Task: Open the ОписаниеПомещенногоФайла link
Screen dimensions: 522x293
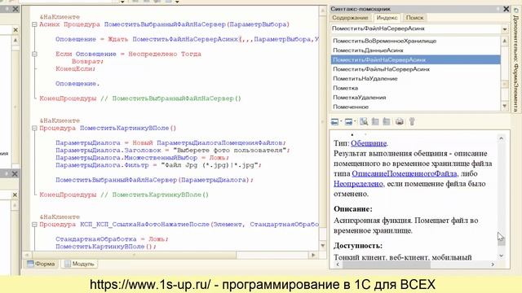Action: 405,173
